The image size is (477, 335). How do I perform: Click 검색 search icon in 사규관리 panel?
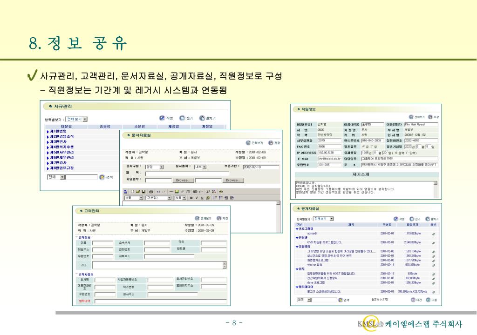pos(102,177)
